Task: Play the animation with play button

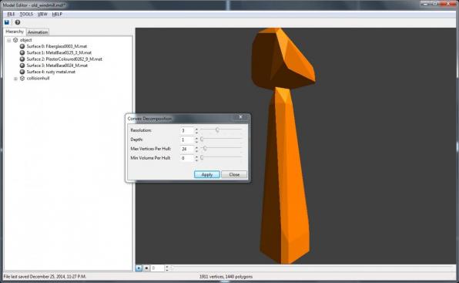Action: [139, 268]
